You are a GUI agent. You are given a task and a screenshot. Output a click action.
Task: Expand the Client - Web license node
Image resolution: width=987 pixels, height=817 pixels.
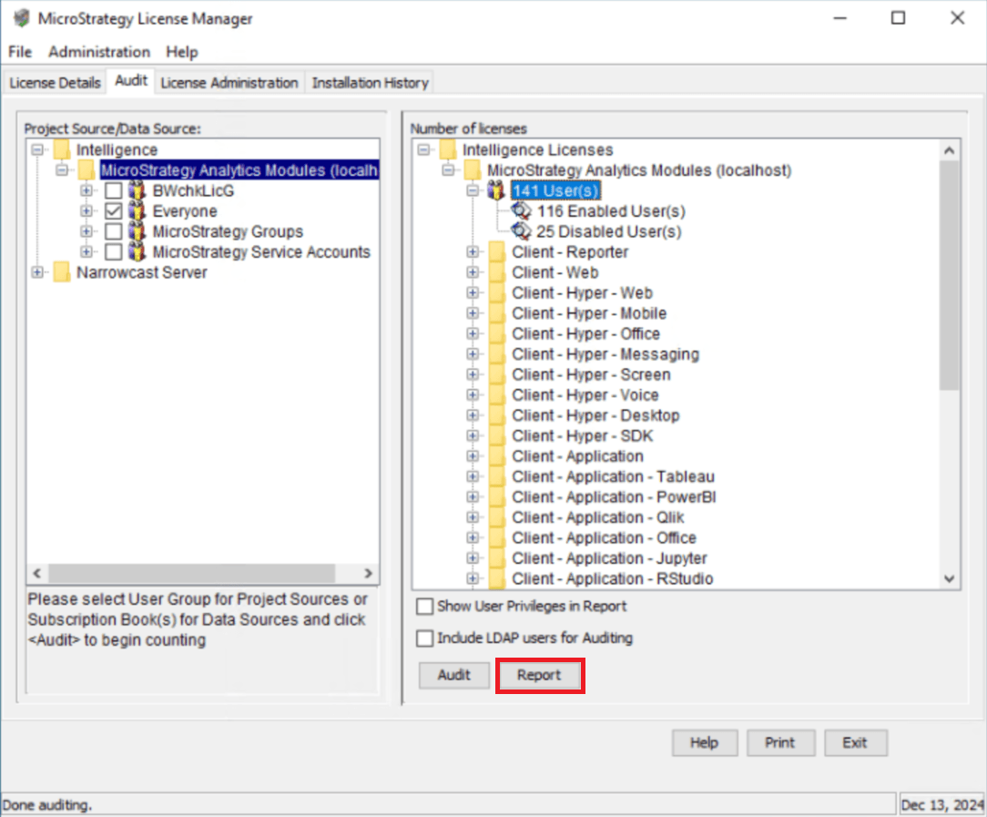[x=473, y=272]
